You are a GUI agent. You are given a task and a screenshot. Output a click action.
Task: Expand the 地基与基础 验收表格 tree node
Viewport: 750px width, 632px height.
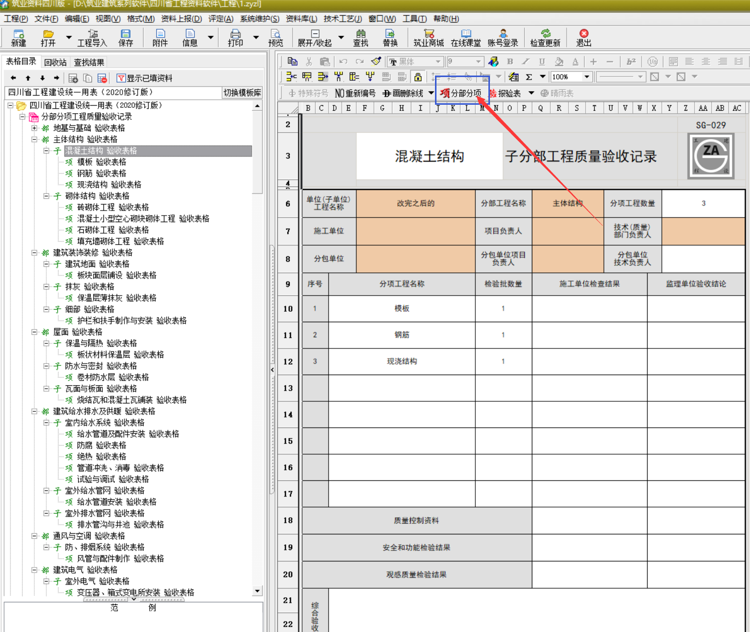coord(34,128)
